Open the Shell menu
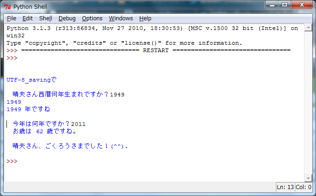The height and width of the screenshot is (196, 316). (46, 18)
